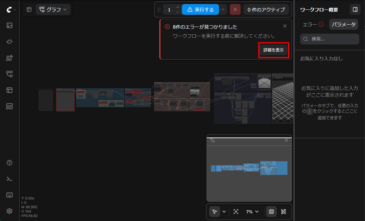The height and width of the screenshot is (221, 365).
Task: Select the pointer cursor tool
Action: [215, 212]
